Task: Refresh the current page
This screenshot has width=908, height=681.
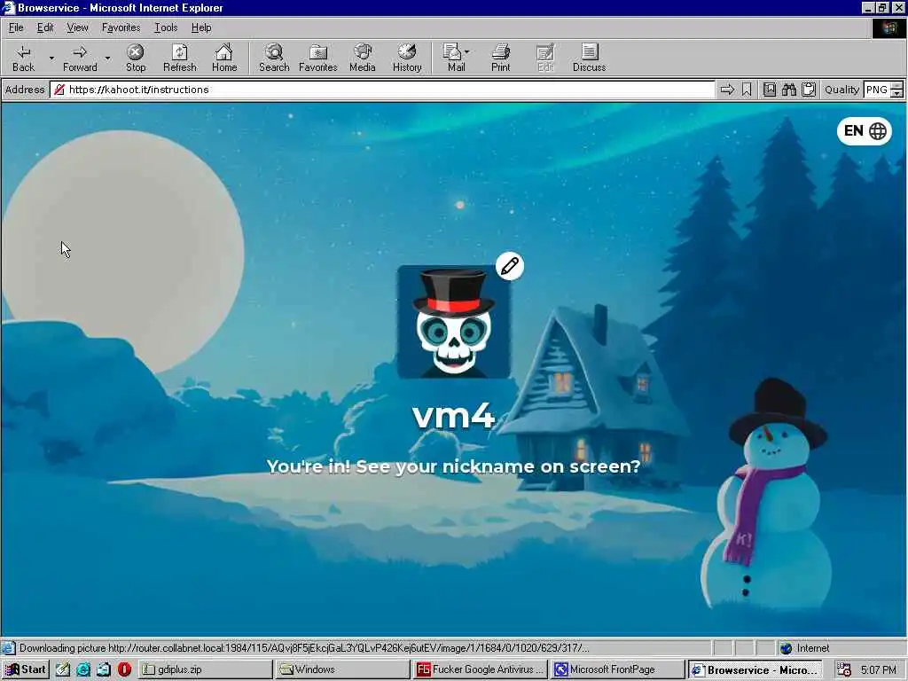Action: tap(179, 58)
